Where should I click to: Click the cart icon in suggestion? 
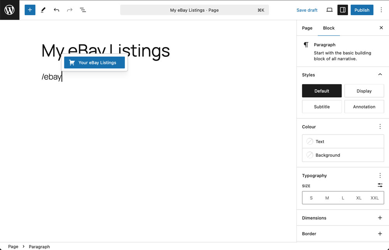(x=72, y=63)
